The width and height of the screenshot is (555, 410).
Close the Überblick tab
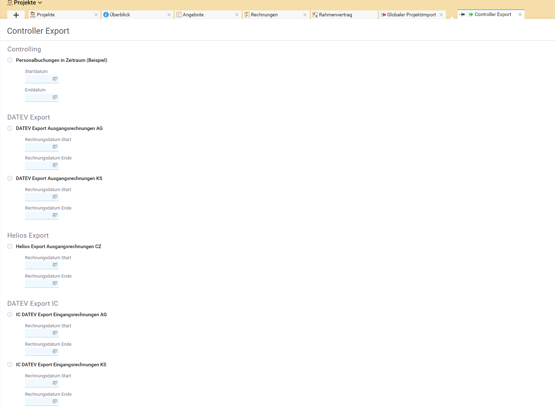click(169, 15)
